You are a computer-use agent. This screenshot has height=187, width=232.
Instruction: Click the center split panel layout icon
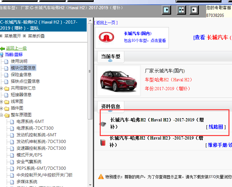pos(181,10)
